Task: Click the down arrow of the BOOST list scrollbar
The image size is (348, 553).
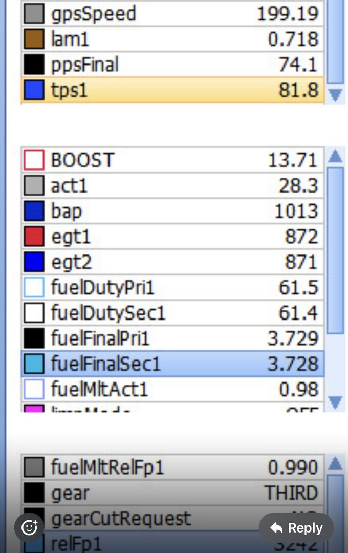Action: pyautogui.click(x=335, y=402)
